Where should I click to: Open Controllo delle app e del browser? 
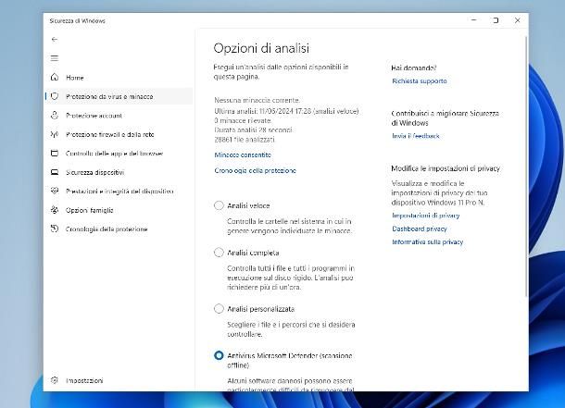tap(119, 154)
